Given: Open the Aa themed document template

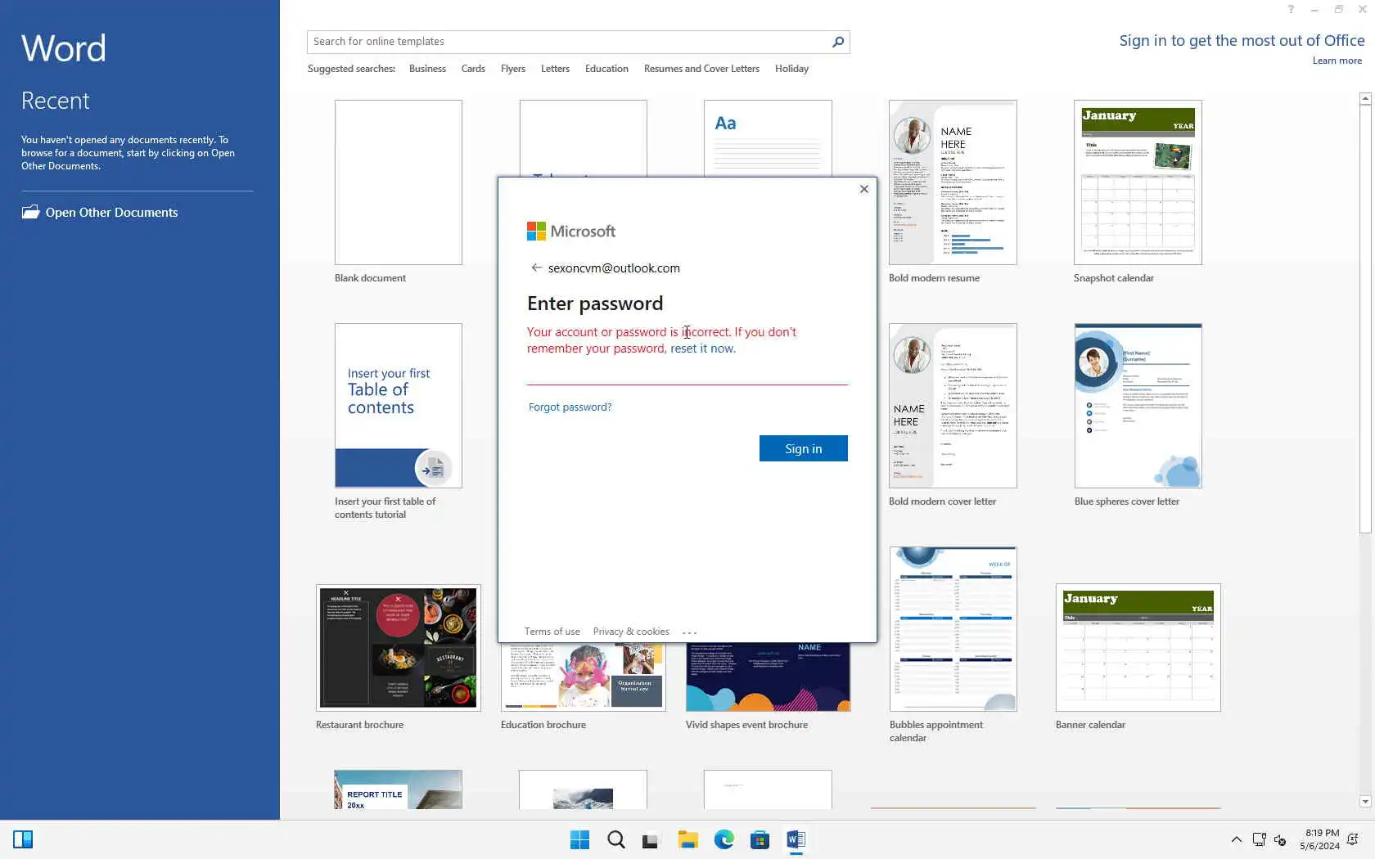Looking at the screenshot, I should [x=768, y=138].
